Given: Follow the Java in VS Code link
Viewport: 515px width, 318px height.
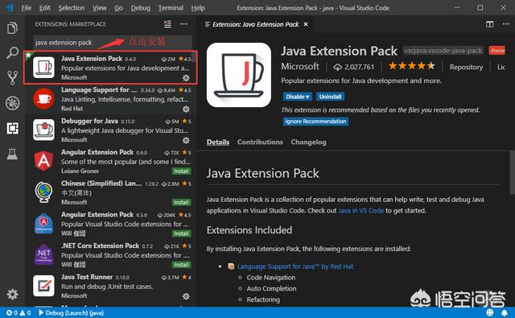Looking at the screenshot, I should pos(361,211).
